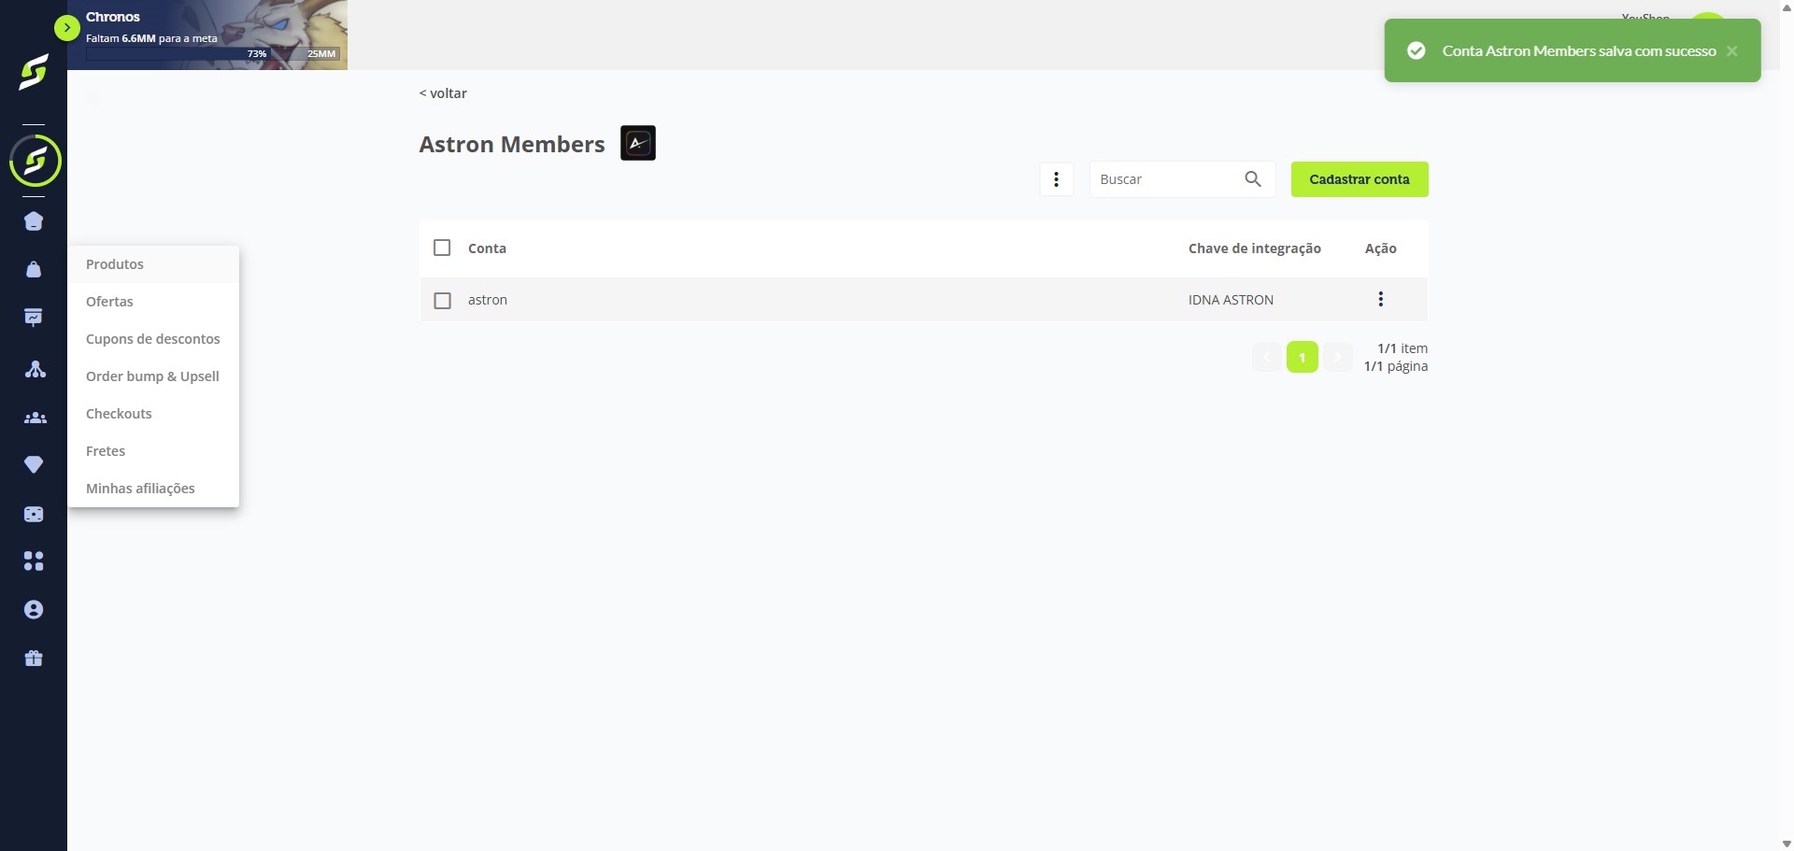Image resolution: width=1794 pixels, height=851 pixels.
Task: Click the page scrollbar down arrow
Action: coord(1787,844)
